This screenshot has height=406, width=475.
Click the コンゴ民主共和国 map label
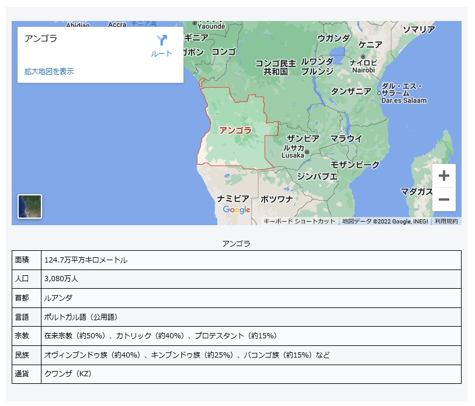click(275, 67)
